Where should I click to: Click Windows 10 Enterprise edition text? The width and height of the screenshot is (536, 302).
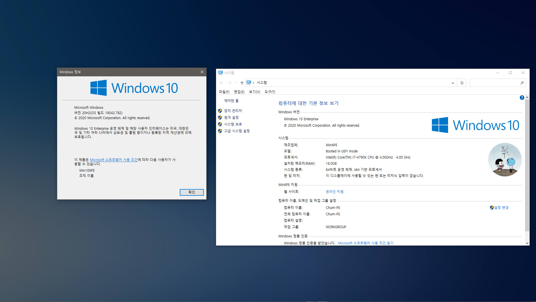(301, 119)
